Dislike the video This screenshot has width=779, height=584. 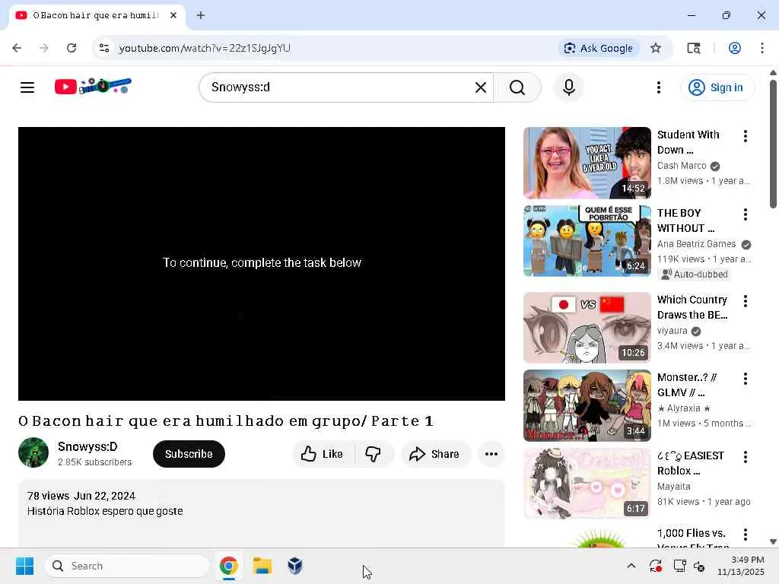pos(374,454)
